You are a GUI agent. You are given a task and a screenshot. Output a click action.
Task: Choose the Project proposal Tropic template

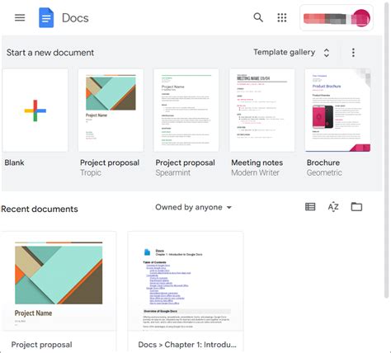[111, 111]
